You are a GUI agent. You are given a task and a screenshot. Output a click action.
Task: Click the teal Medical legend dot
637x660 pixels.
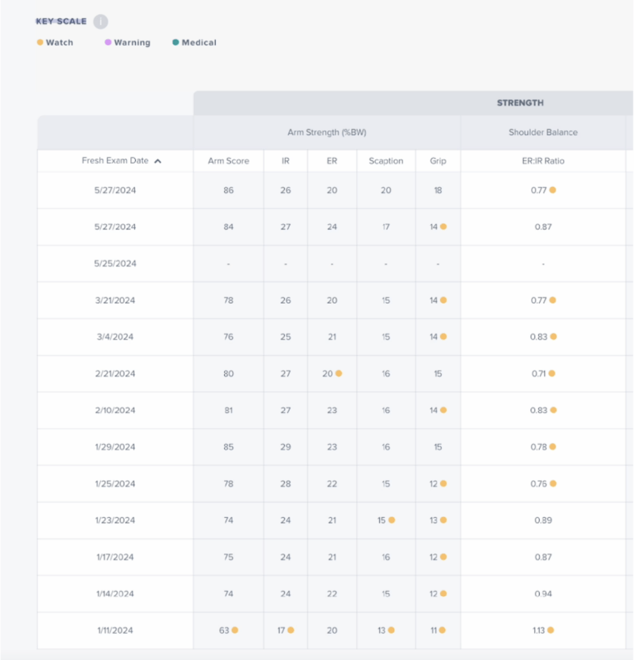(x=176, y=43)
